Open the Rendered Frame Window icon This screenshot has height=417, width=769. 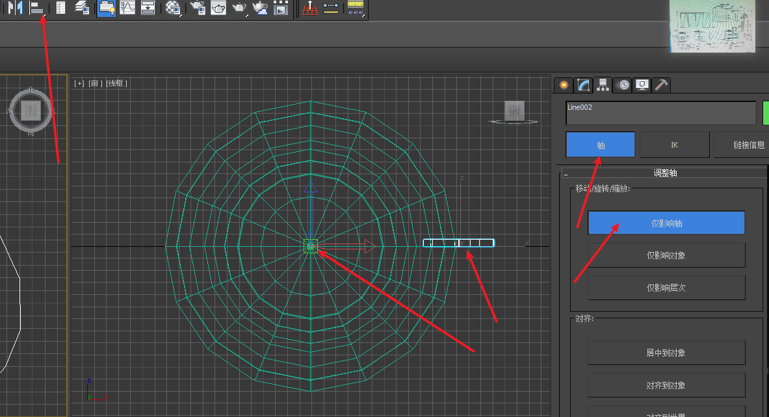point(218,8)
